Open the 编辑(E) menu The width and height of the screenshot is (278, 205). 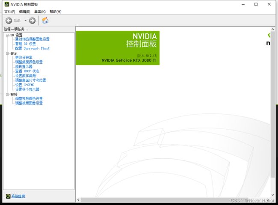[24, 12]
